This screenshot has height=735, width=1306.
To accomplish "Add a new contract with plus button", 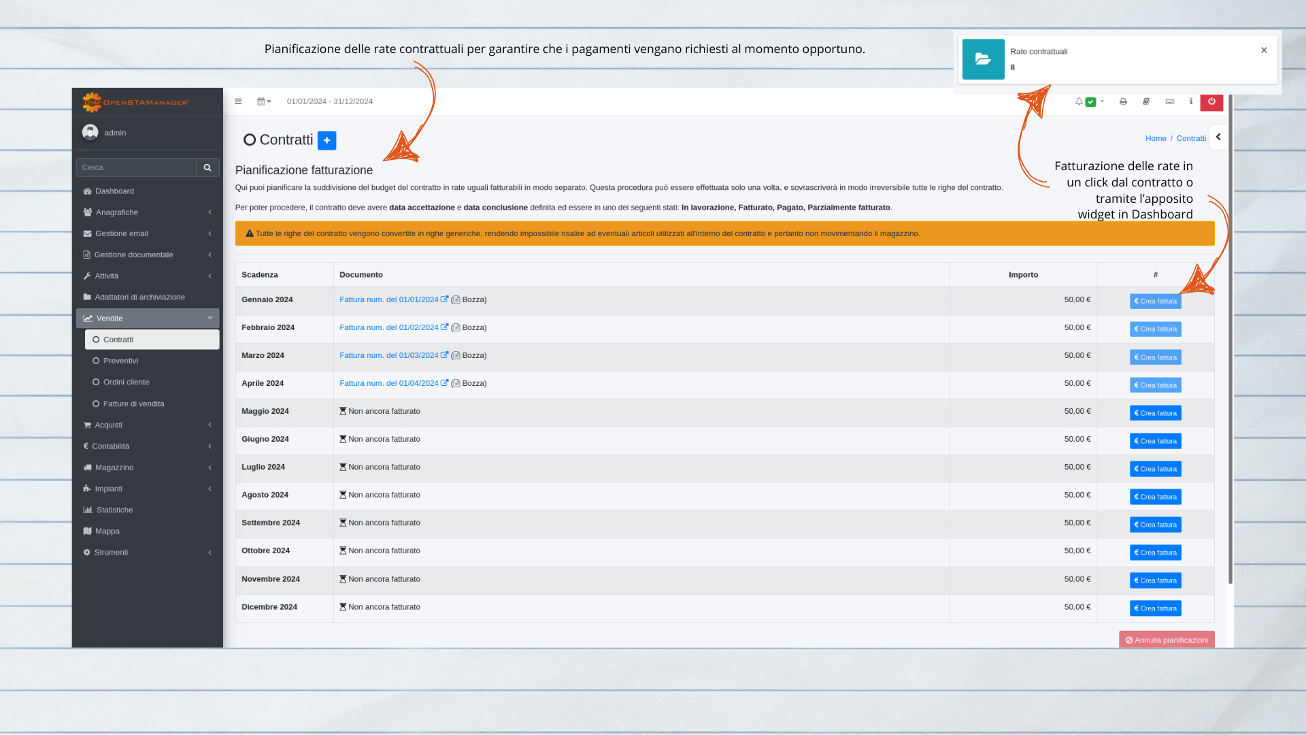I will (326, 140).
